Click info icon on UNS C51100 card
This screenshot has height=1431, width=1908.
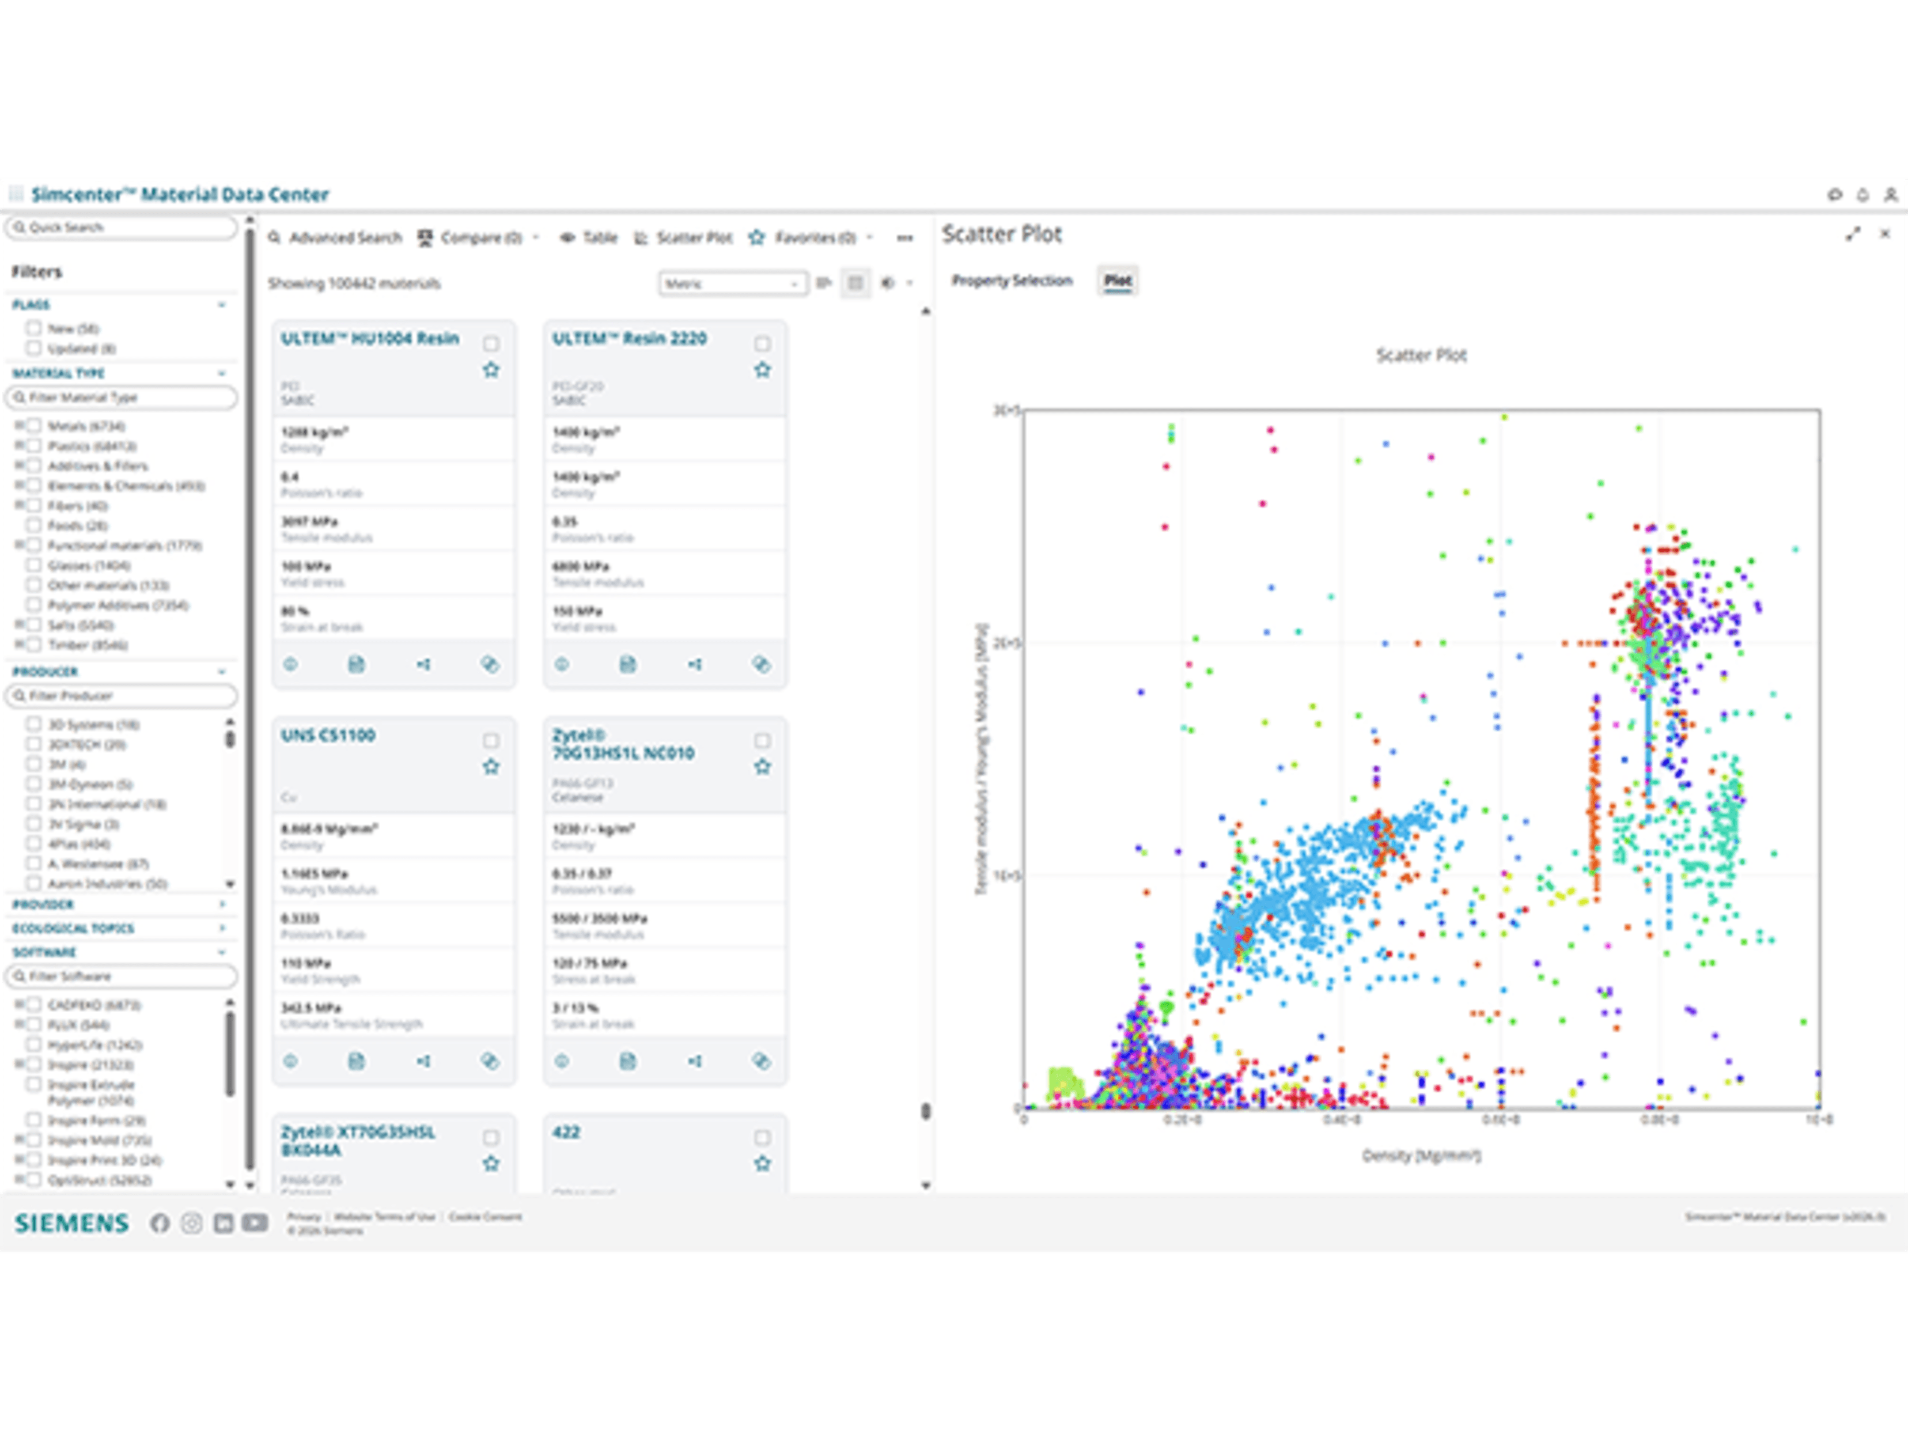point(291,1061)
